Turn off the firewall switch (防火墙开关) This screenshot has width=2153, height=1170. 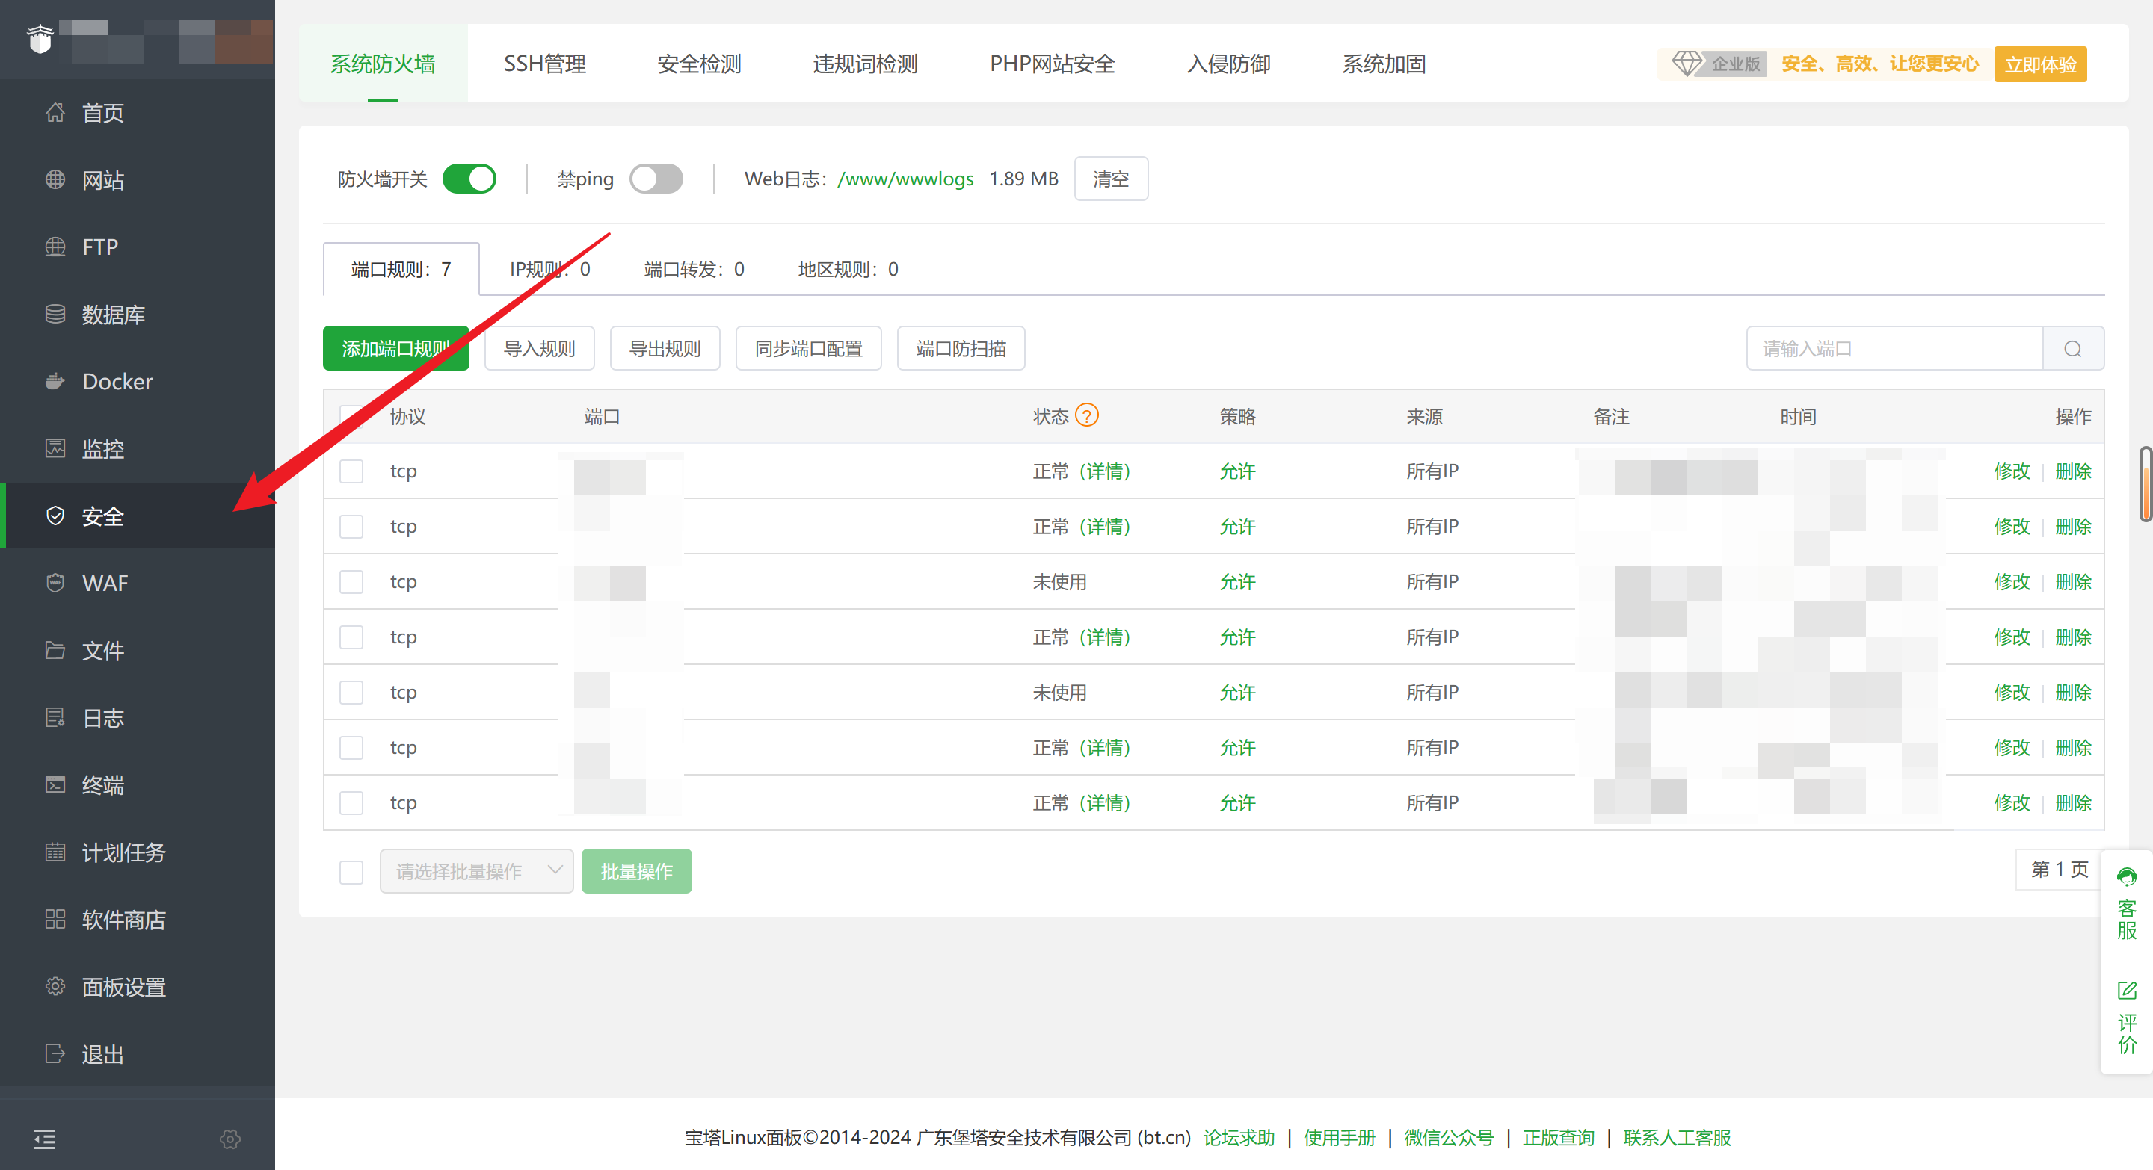[469, 179]
